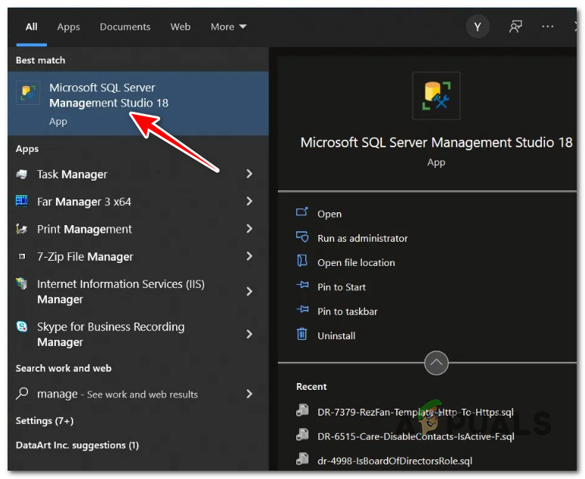Click the Pin to Start pin icon

(302, 286)
